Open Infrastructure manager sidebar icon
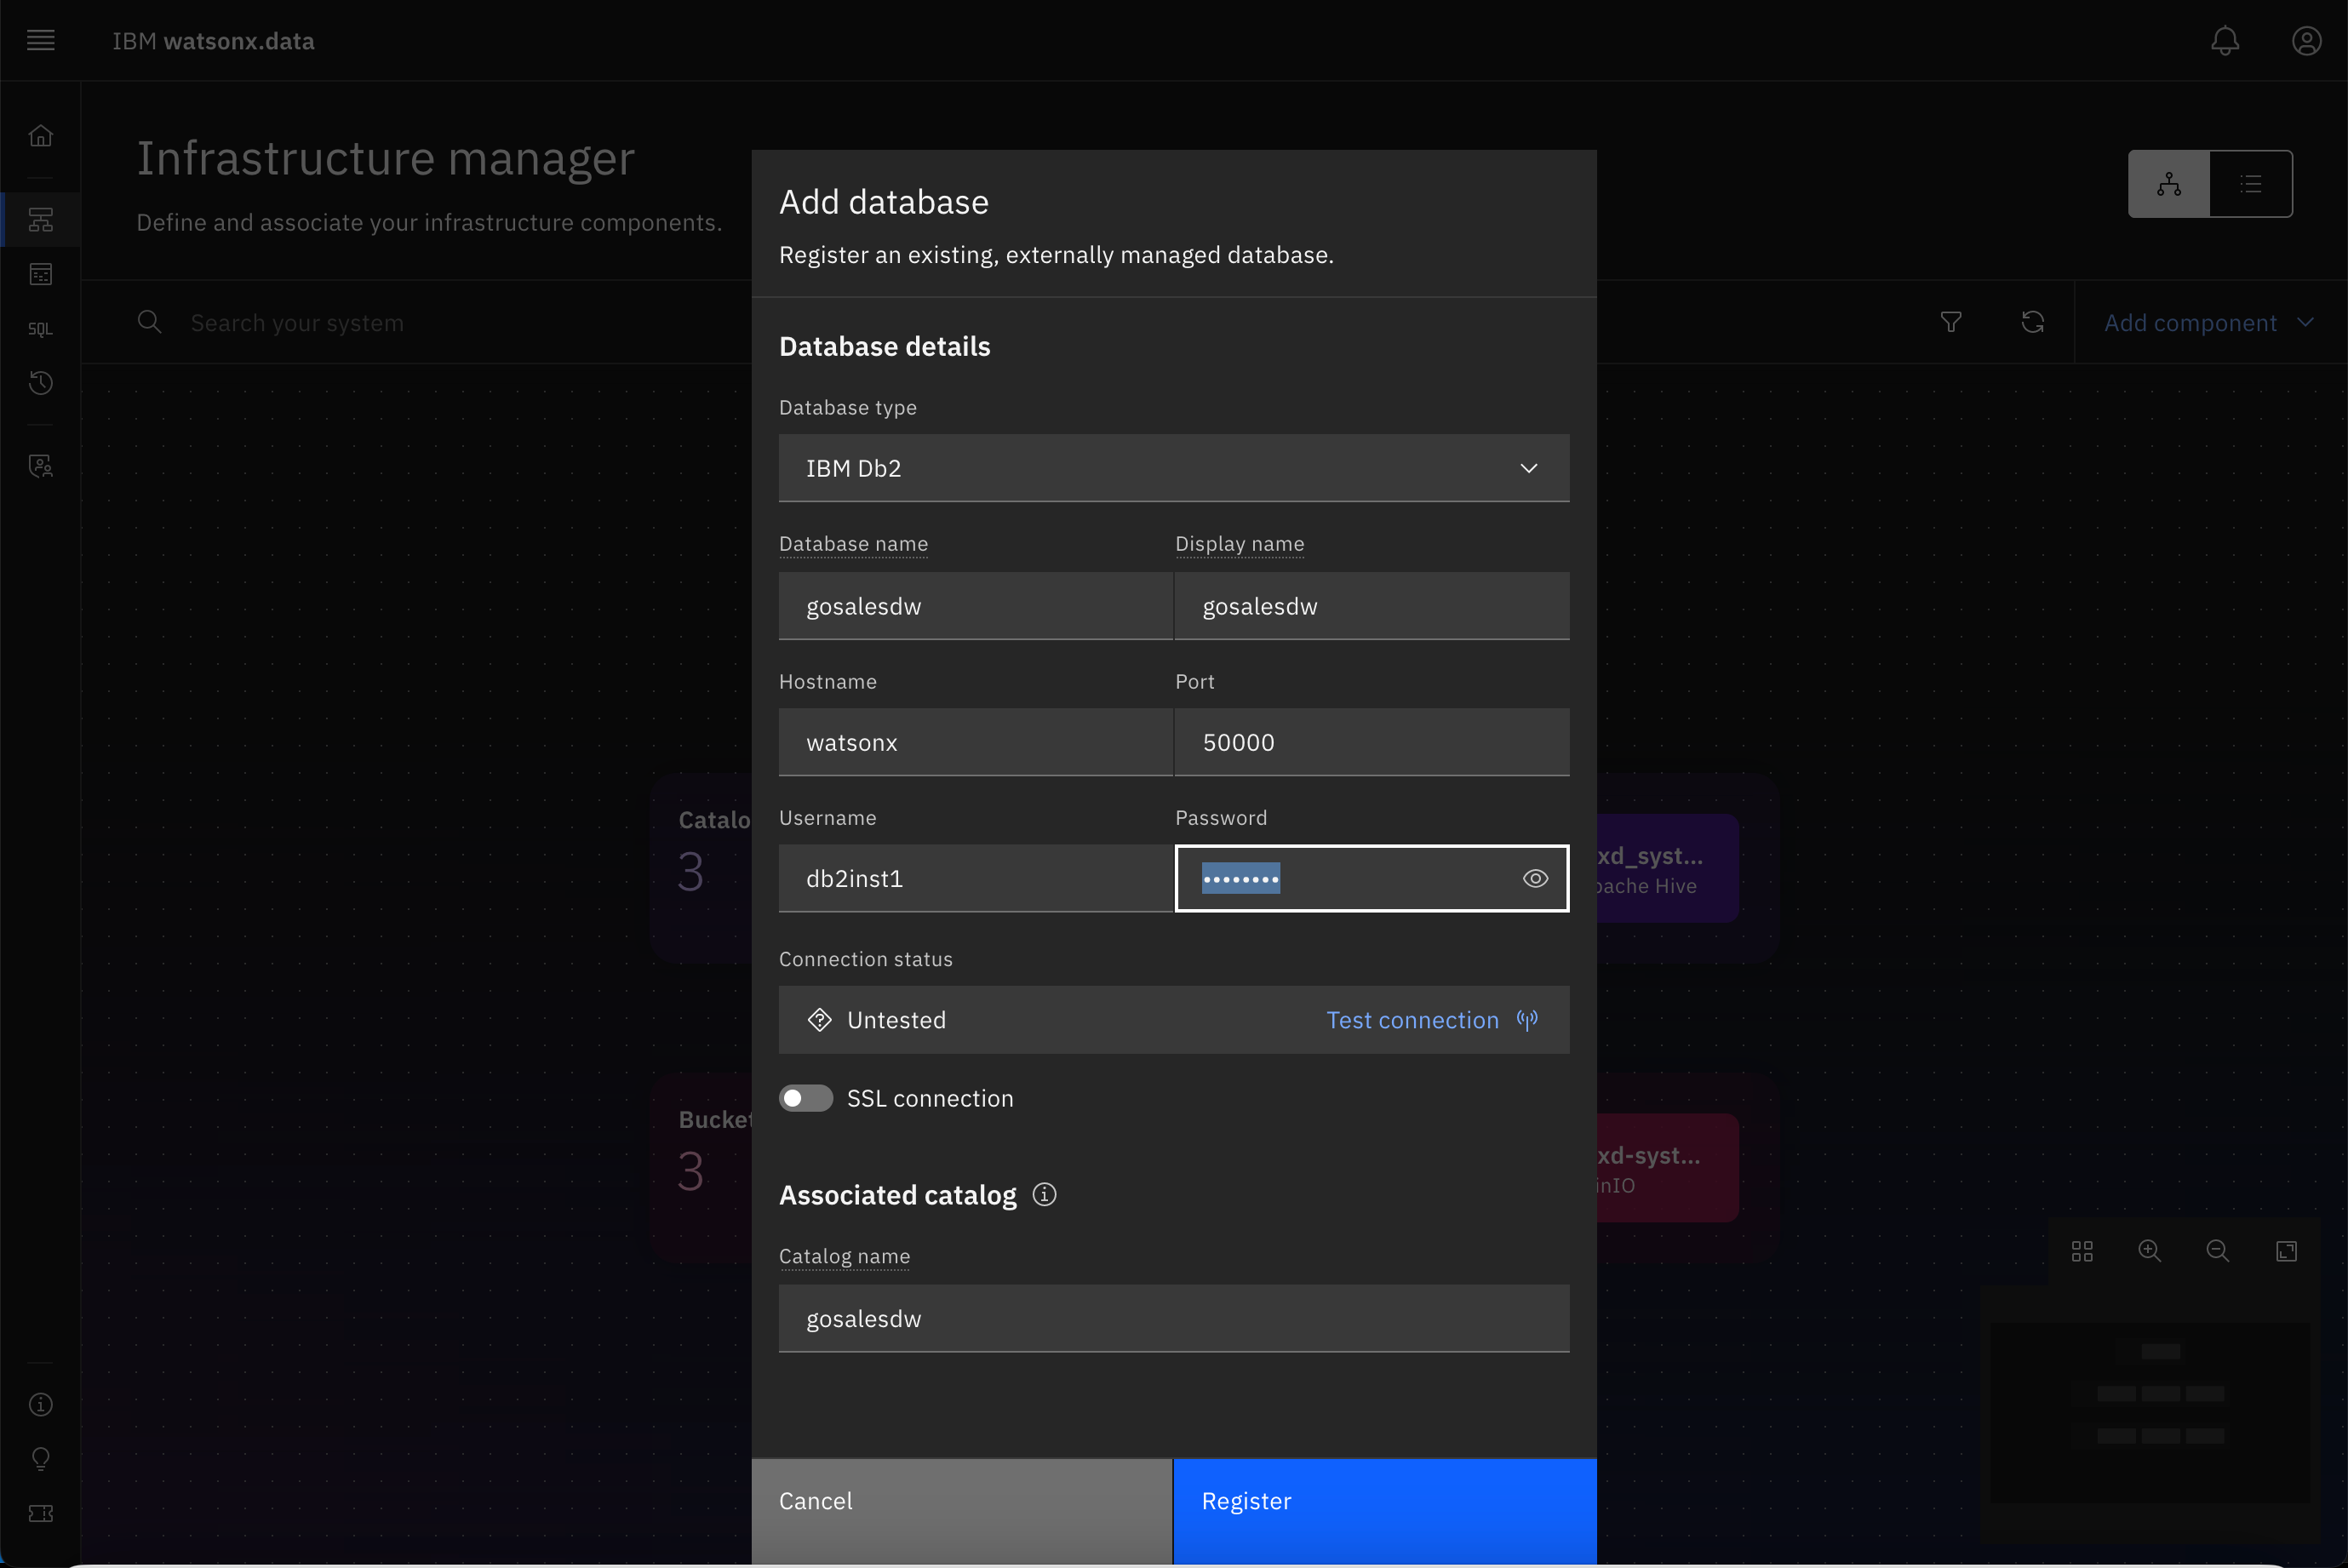2348x1568 pixels. 40,219
